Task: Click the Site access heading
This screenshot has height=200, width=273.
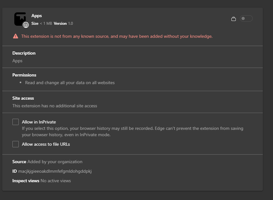Action: click(x=23, y=98)
